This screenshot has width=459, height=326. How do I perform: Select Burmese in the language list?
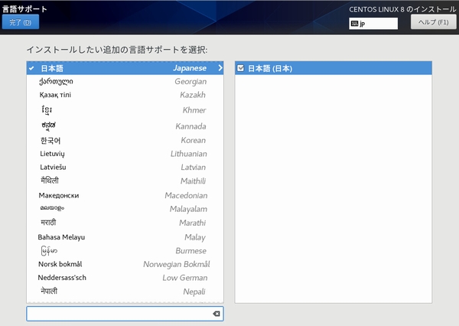coord(125,251)
